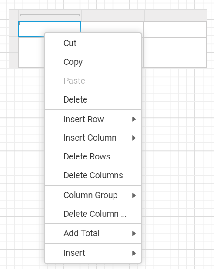This screenshot has width=214, height=269.
Task: Click the Delete Column … entry
Action: pyautogui.click(x=93, y=214)
